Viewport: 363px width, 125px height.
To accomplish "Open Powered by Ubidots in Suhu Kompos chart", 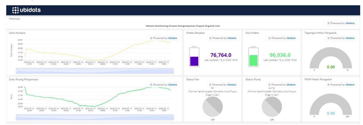I will pos(163,38).
